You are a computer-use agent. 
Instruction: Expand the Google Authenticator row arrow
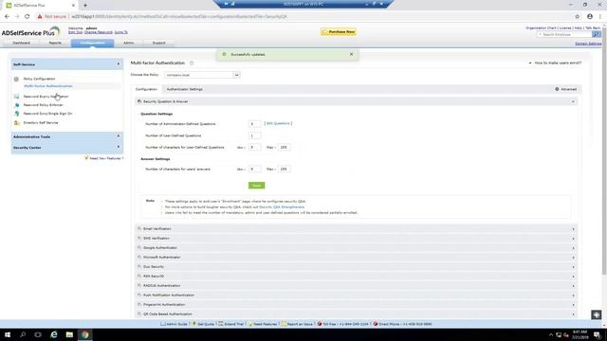coord(573,248)
